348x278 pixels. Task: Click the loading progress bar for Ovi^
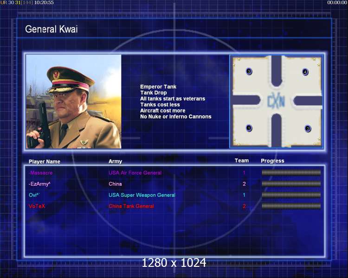point(291,195)
